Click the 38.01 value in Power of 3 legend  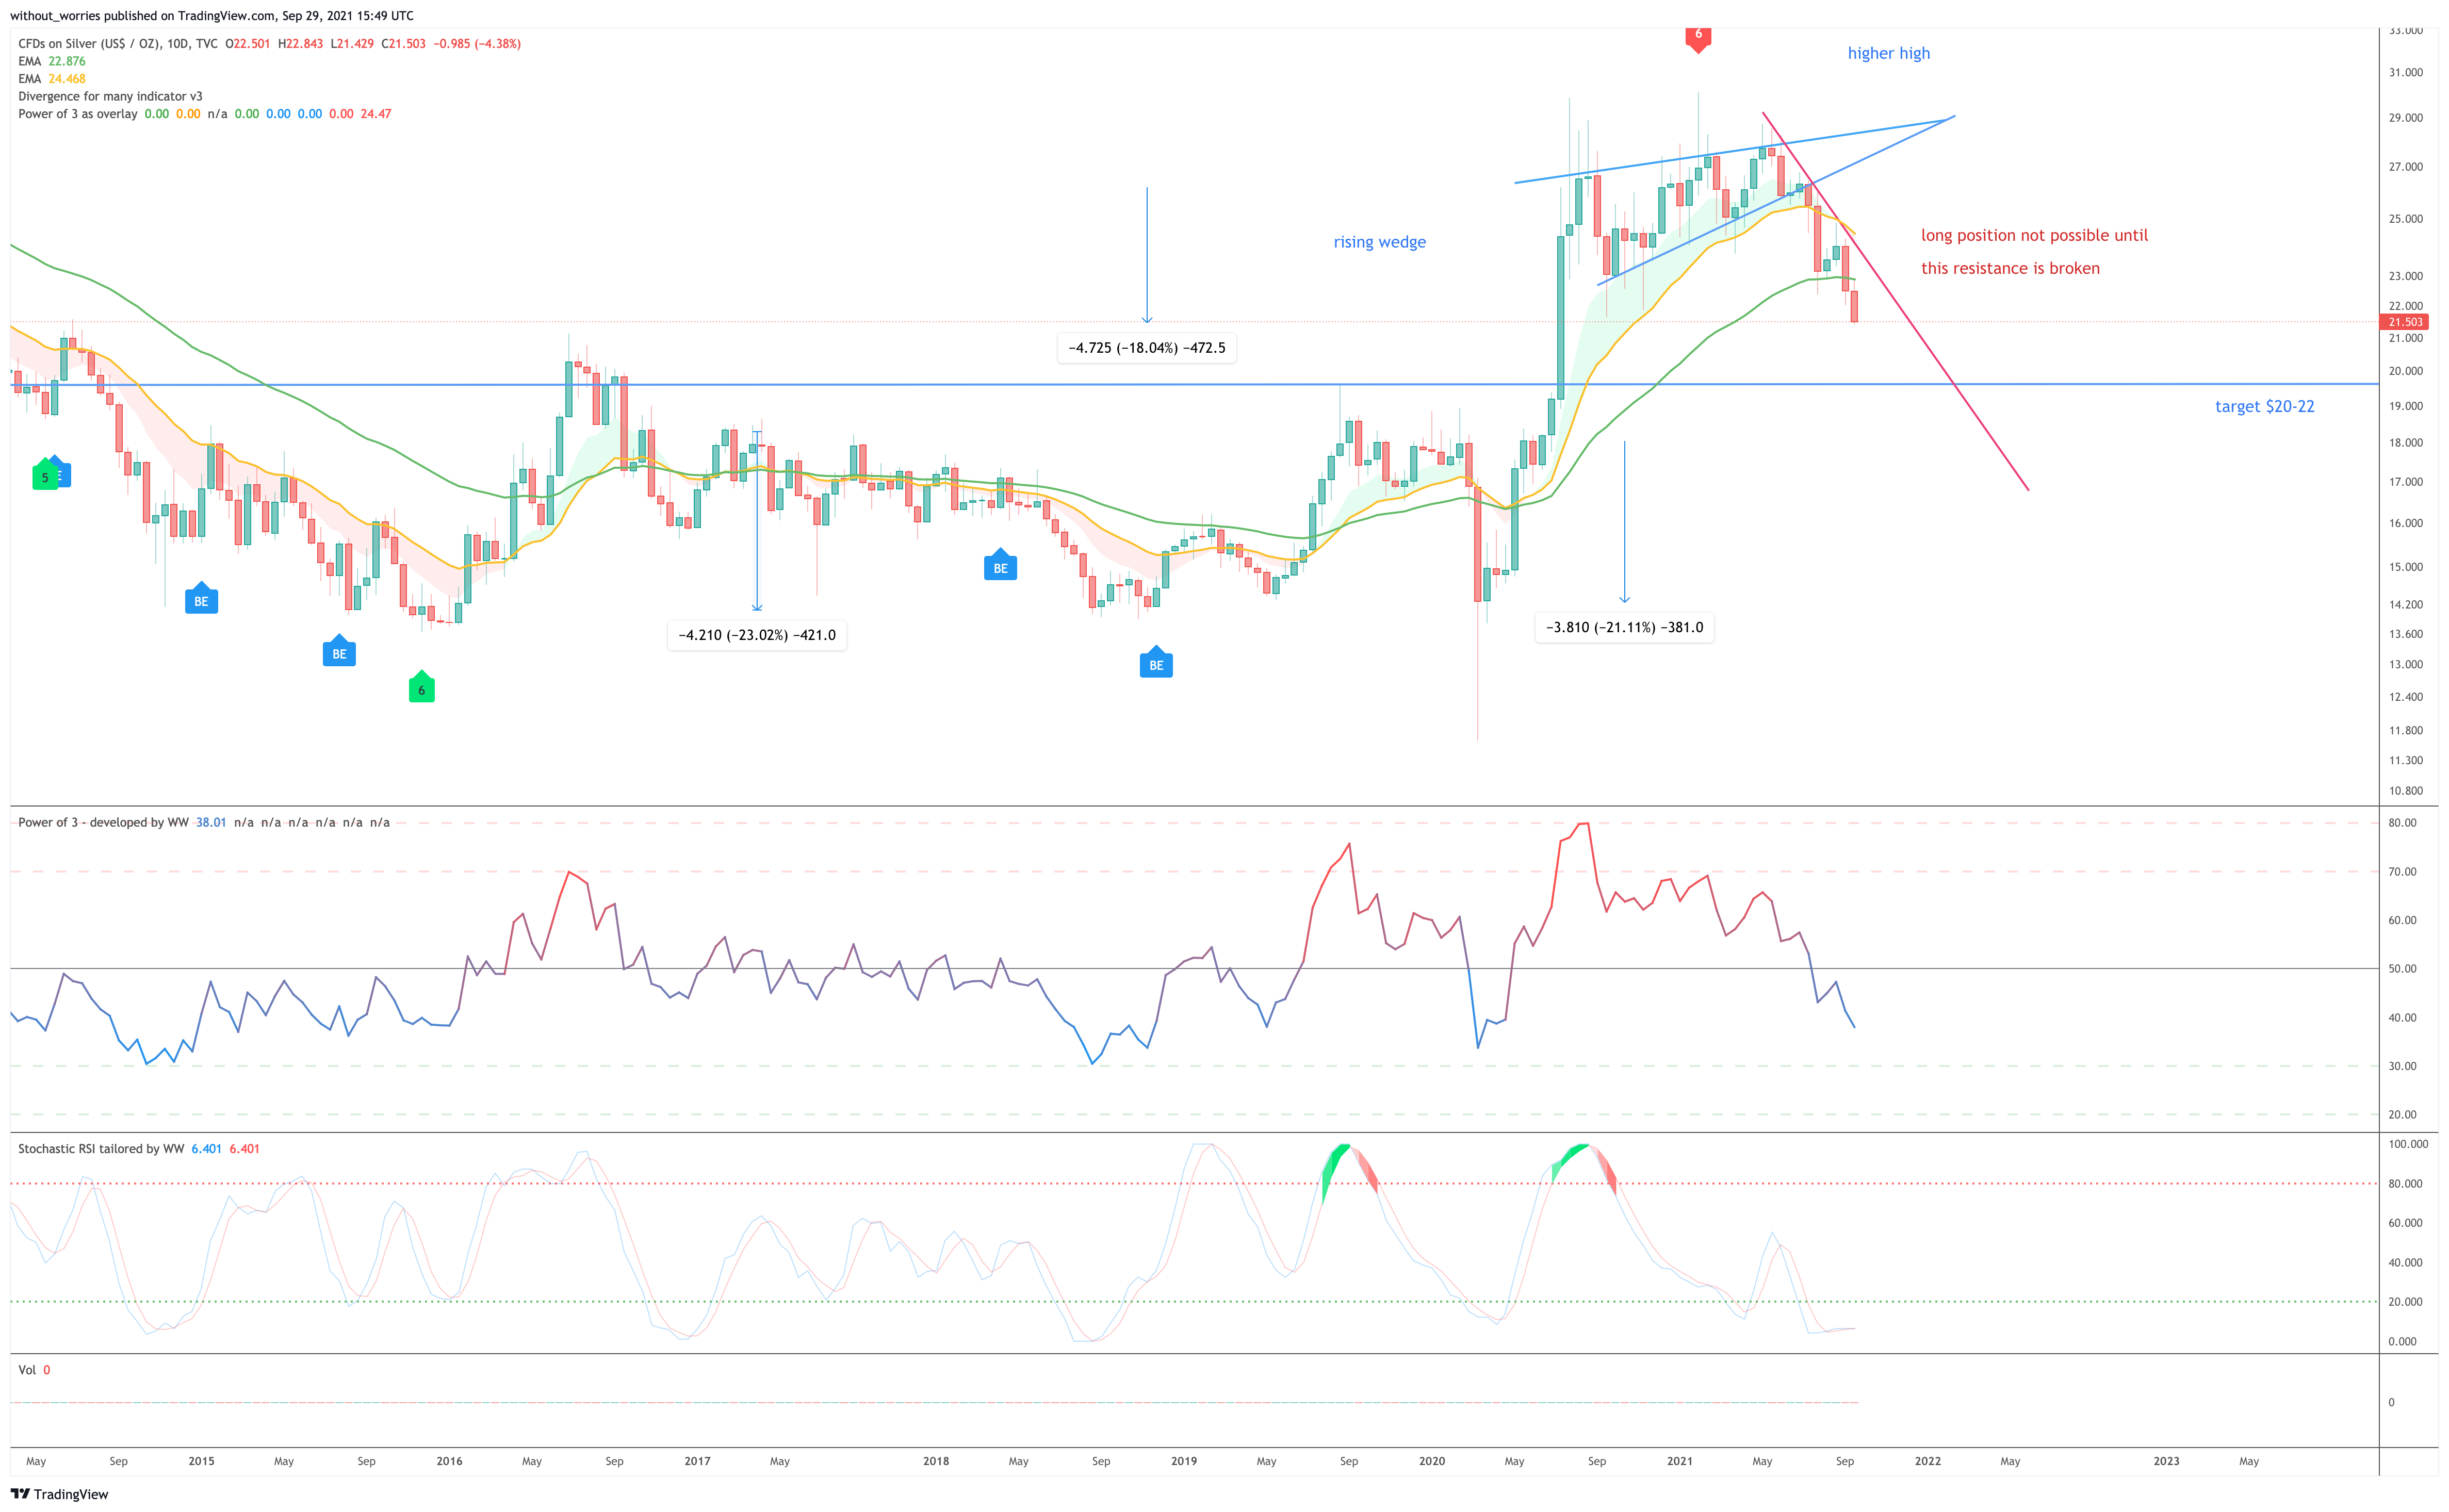(x=211, y=822)
